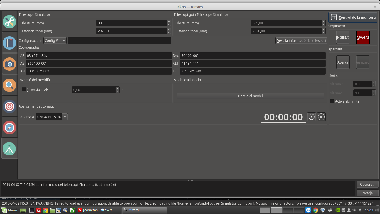Select the mount module (tripod icon)
This screenshot has height=214, width=380.
pos(9,149)
